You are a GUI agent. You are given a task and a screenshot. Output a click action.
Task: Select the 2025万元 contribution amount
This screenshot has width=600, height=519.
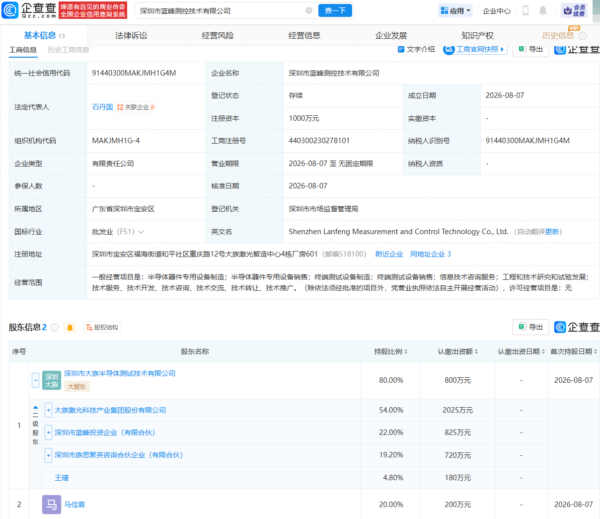tap(457, 410)
